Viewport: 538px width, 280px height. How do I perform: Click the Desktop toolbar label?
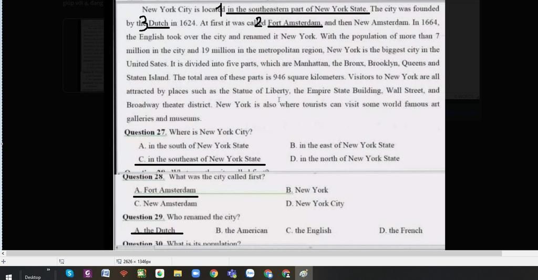pyautogui.click(x=33, y=277)
